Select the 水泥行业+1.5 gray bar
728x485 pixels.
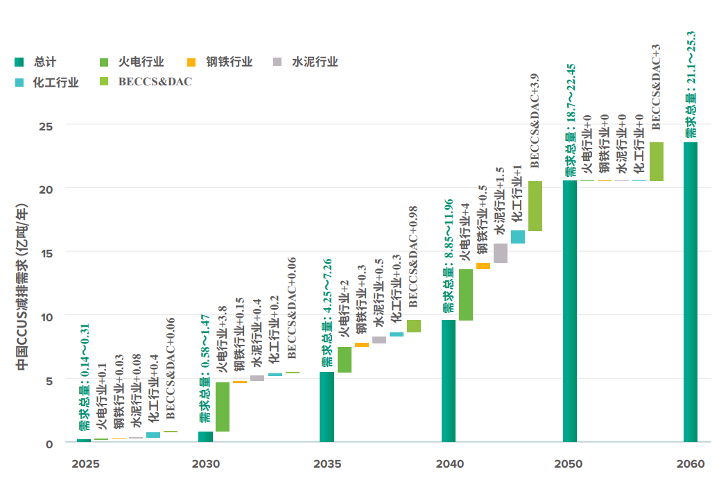(x=501, y=253)
